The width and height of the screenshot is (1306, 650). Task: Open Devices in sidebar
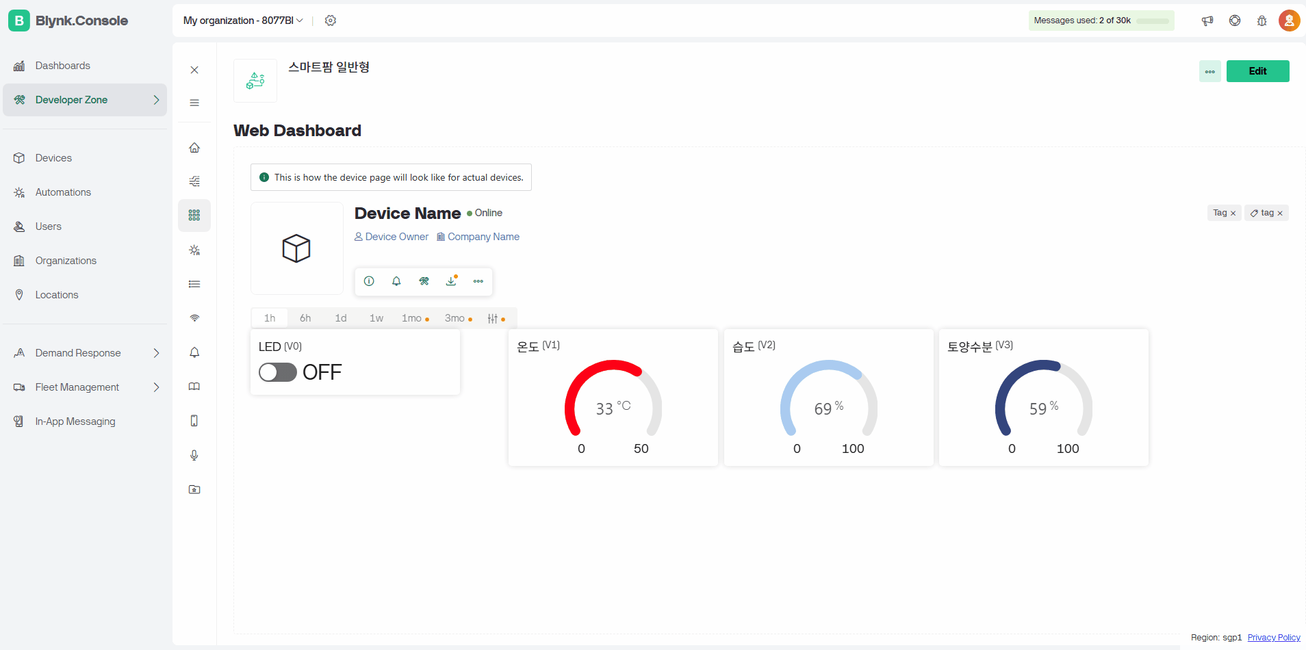tap(85, 158)
